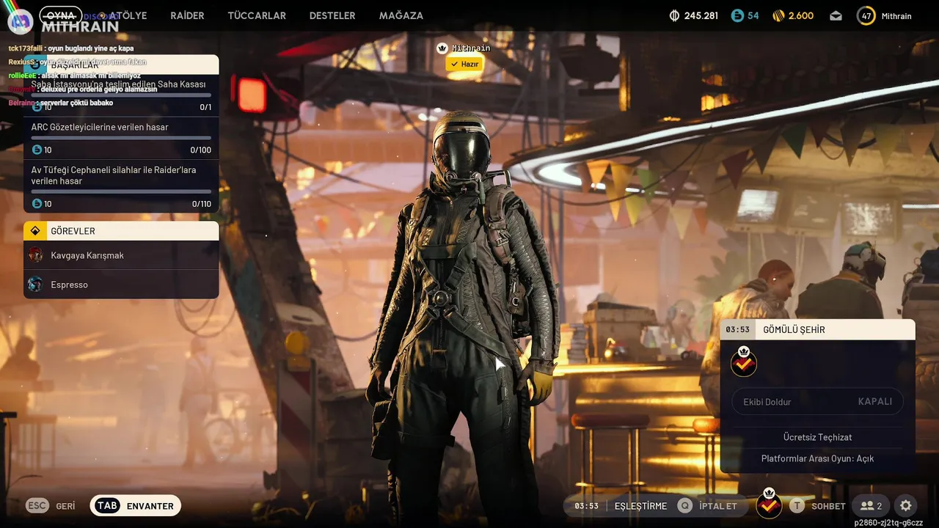Click reward token icon in 0/110 row
This screenshot has width=939, height=528.
37,204
